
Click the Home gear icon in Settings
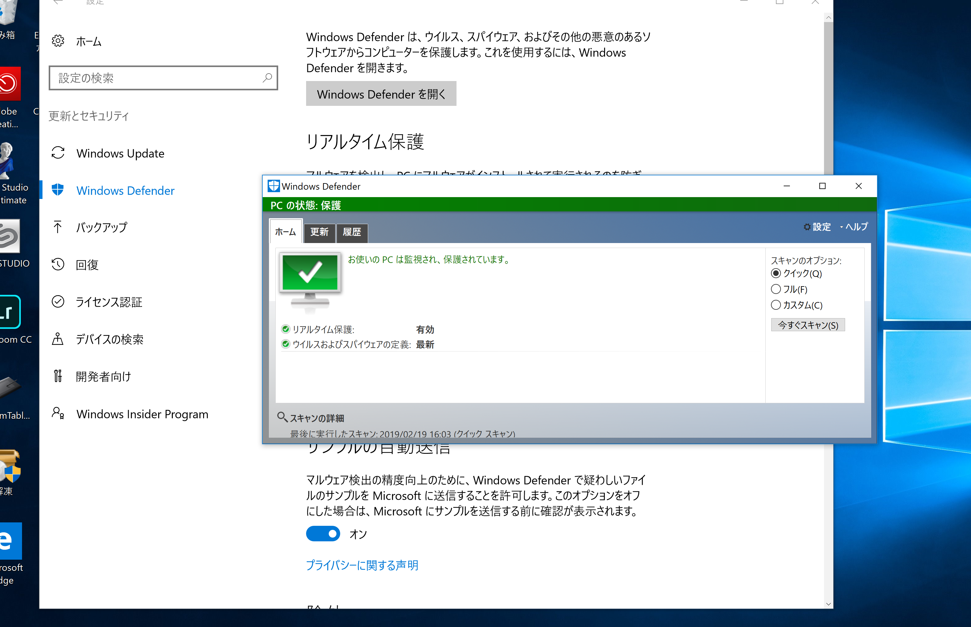(58, 41)
